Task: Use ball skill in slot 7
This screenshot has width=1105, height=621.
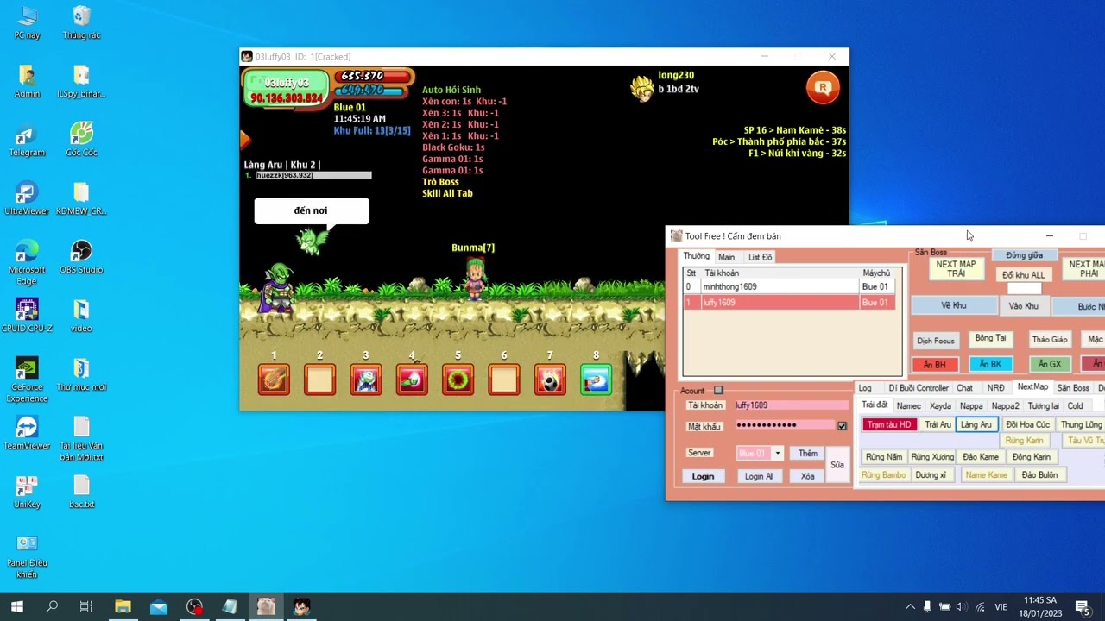Action: [550, 379]
